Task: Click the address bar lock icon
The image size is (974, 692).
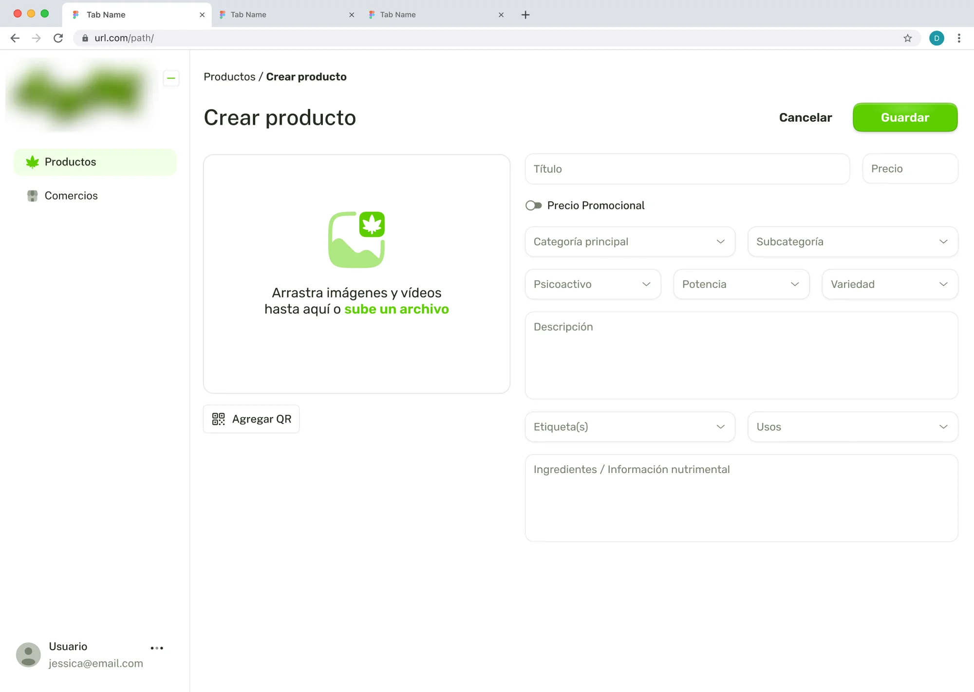Action: point(85,38)
